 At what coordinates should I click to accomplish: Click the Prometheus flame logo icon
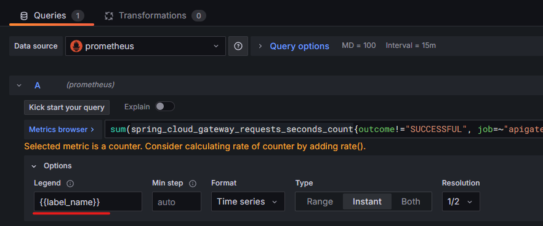(x=76, y=46)
